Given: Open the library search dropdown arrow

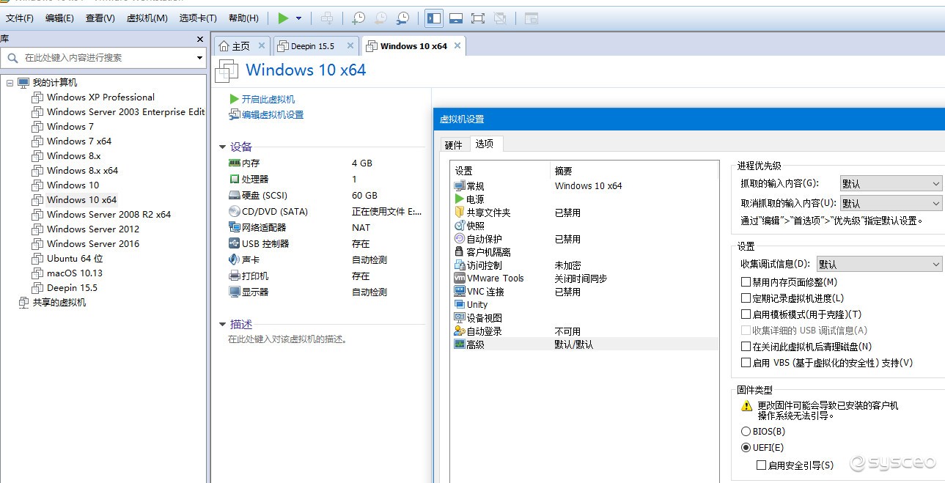Looking at the screenshot, I should [x=199, y=58].
